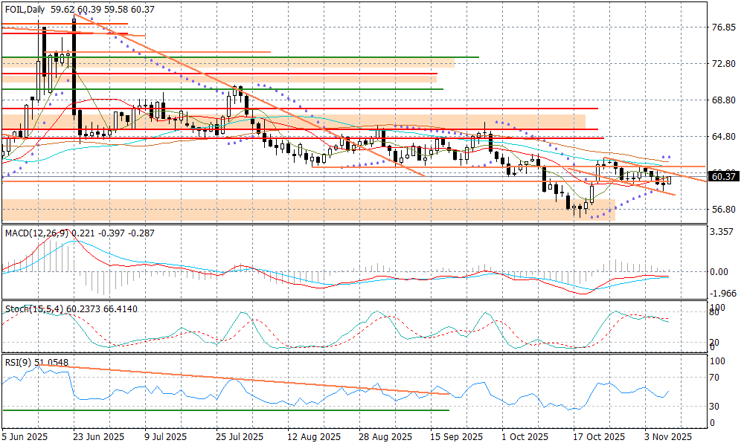Click the current price tag 60.37

[723, 176]
